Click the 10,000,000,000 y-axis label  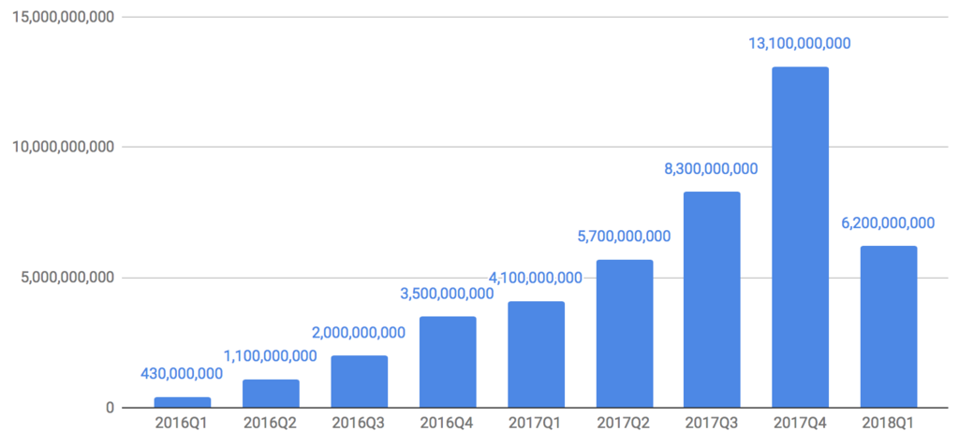pos(64,147)
